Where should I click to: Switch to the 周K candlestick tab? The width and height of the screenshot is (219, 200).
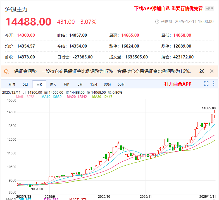tap(53, 84)
